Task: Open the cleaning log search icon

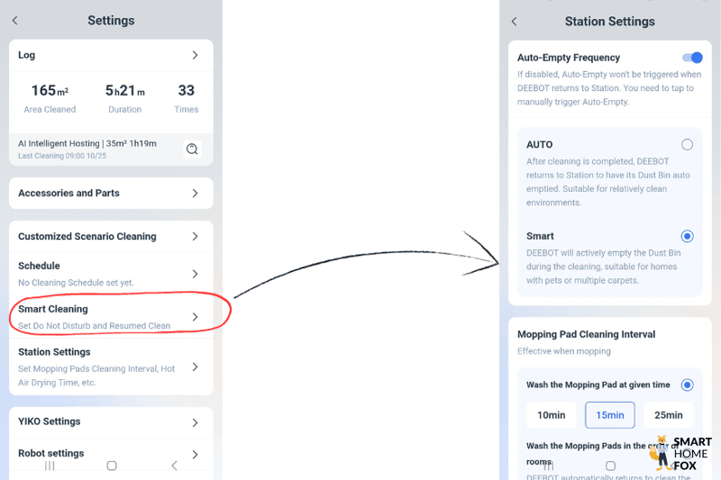Action: click(192, 149)
